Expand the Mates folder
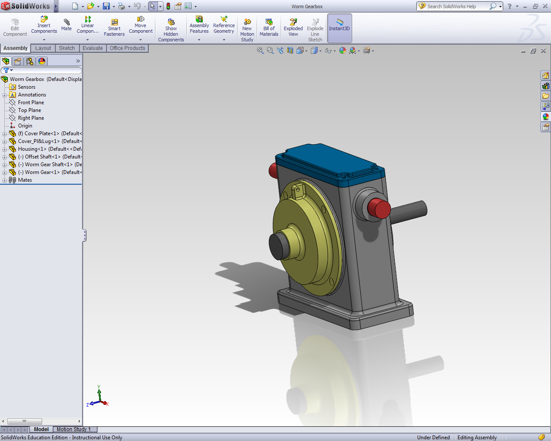This screenshot has height=441, width=551. click(x=5, y=180)
